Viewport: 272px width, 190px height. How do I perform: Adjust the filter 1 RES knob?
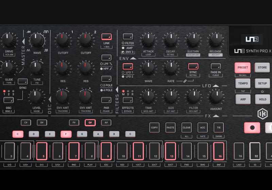pyautogui.click(x=62, y=68)
